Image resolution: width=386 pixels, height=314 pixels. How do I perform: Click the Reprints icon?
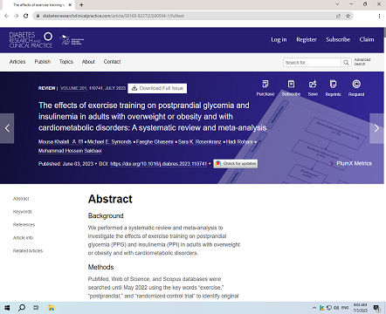(333, 84)
